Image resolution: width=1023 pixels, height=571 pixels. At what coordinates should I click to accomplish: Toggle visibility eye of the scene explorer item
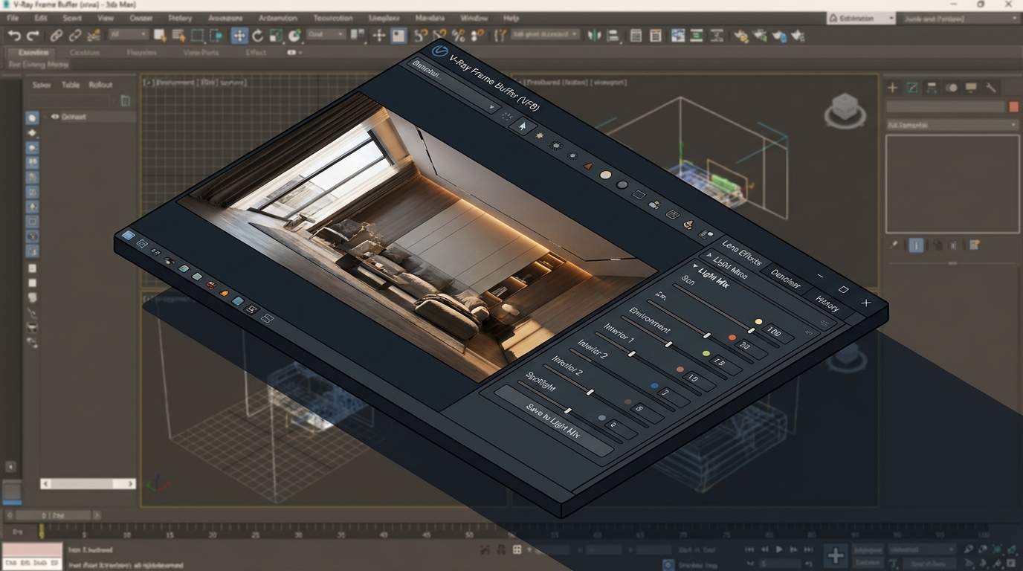click(x=55, y=117)
